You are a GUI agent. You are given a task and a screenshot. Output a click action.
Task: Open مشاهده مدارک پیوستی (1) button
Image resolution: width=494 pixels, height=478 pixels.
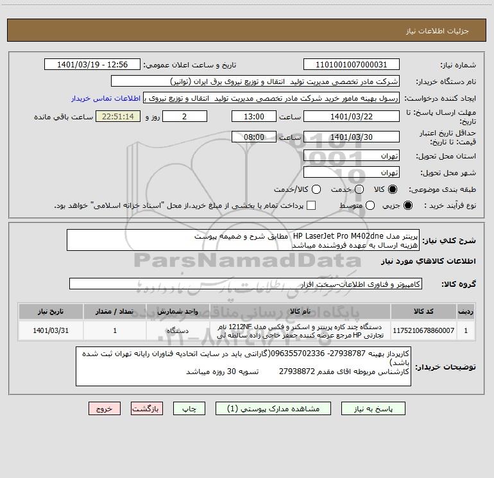pos(273,409)
